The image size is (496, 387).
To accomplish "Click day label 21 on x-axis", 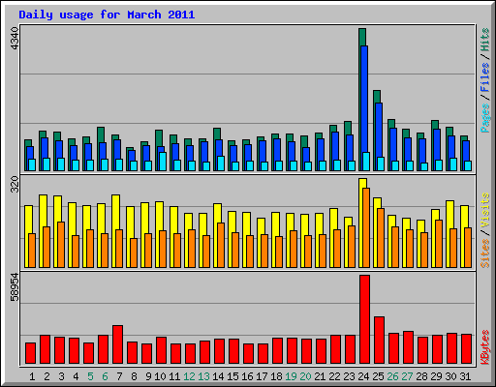I will (x=320, y=376).
